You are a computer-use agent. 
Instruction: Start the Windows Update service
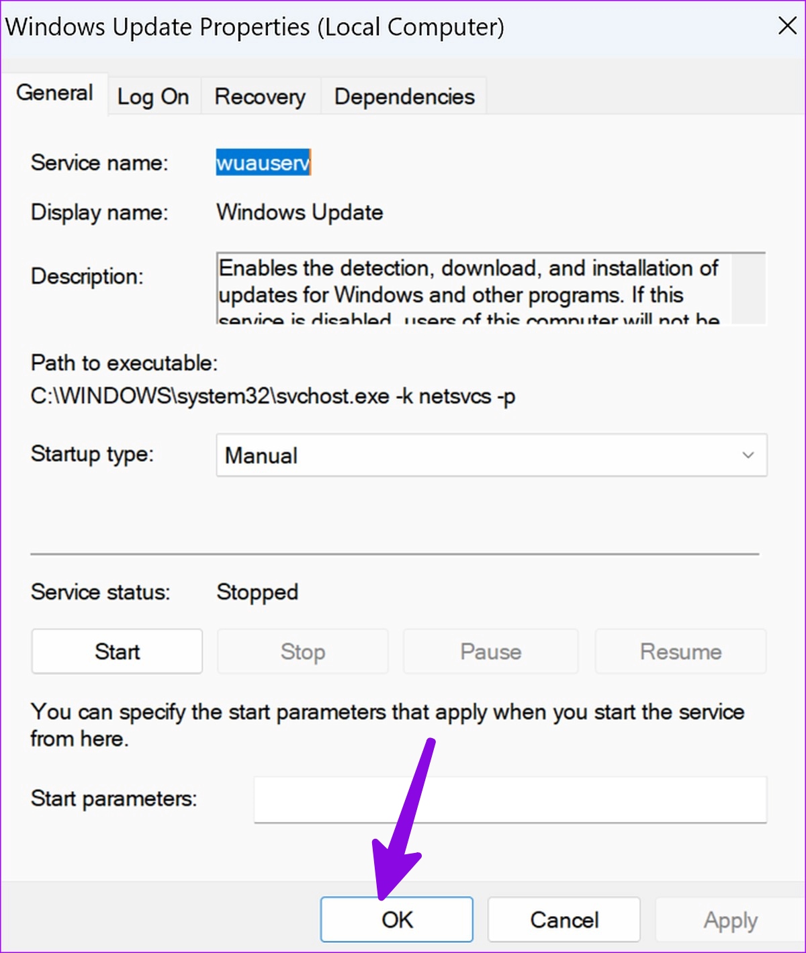point(117,651)
